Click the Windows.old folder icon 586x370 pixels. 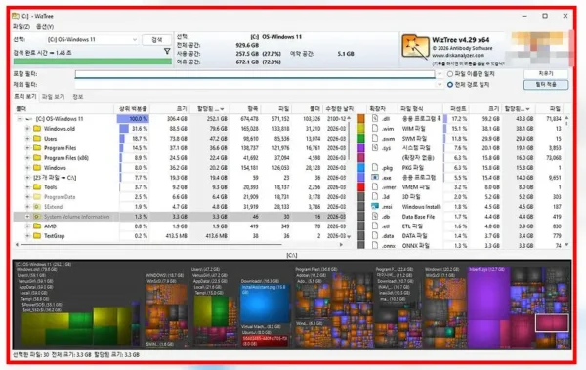[37, 129]
